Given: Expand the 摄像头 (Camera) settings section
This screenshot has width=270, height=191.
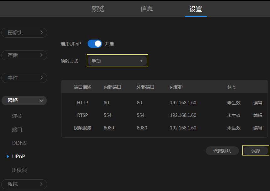Looking at the screenshot, I should coord(24,32).
